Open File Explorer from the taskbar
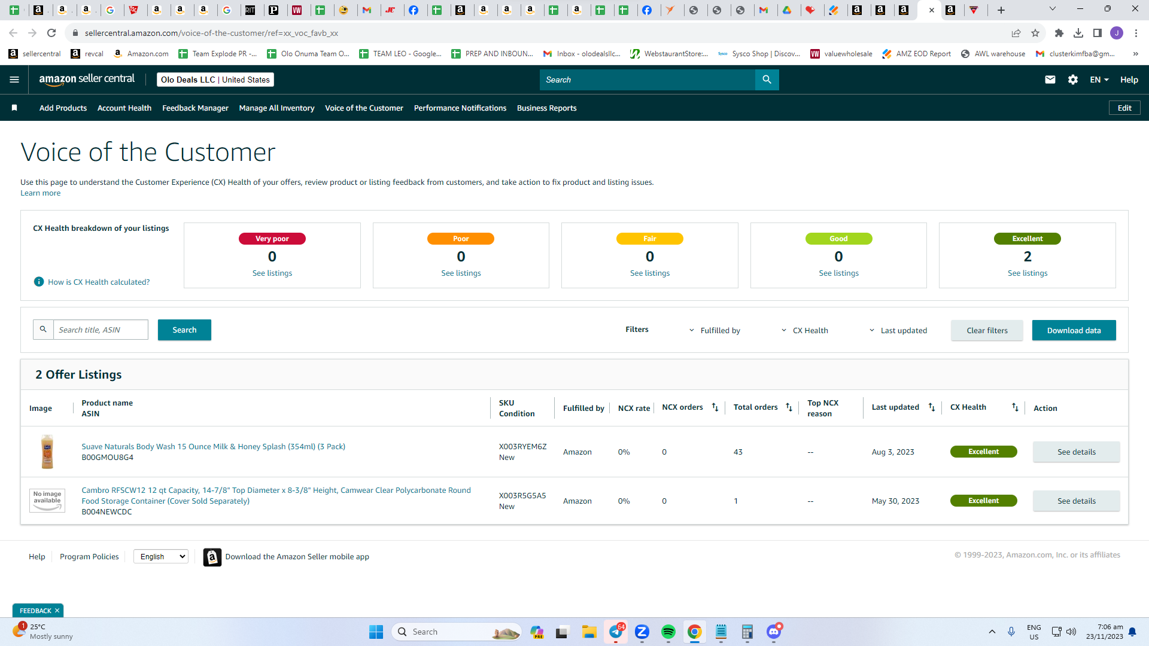The image size is (1149, 646). pos(589,632)
